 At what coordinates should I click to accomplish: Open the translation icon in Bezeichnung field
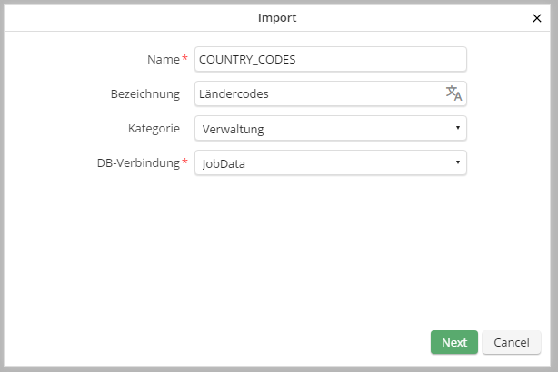(x=453, y=93)
